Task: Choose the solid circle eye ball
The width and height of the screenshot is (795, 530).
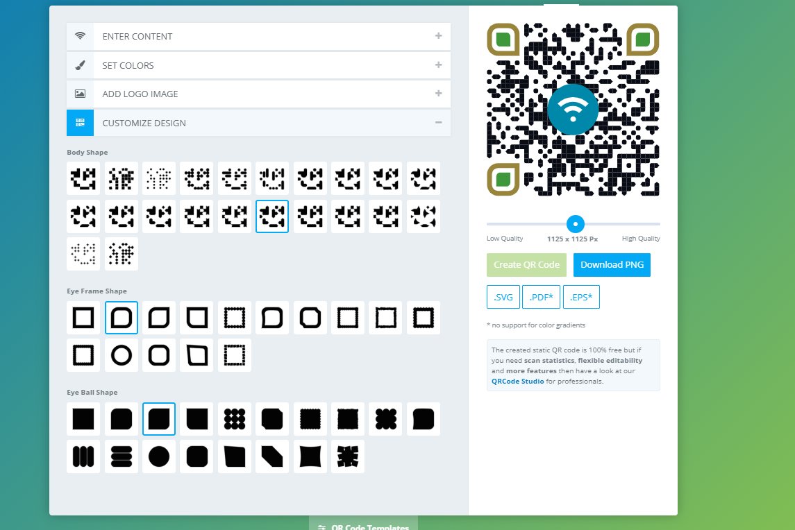Action: [x=159, y=456]
